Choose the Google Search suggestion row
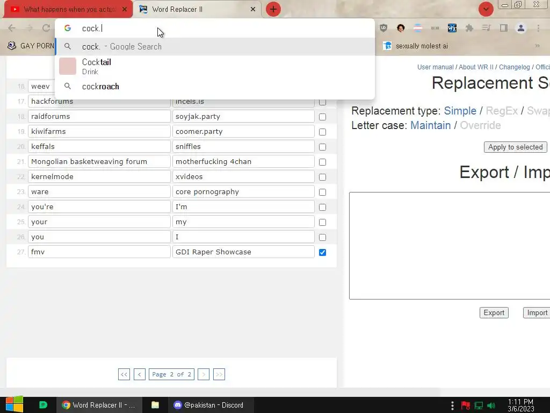550x413 pixels. click(215, 46)
